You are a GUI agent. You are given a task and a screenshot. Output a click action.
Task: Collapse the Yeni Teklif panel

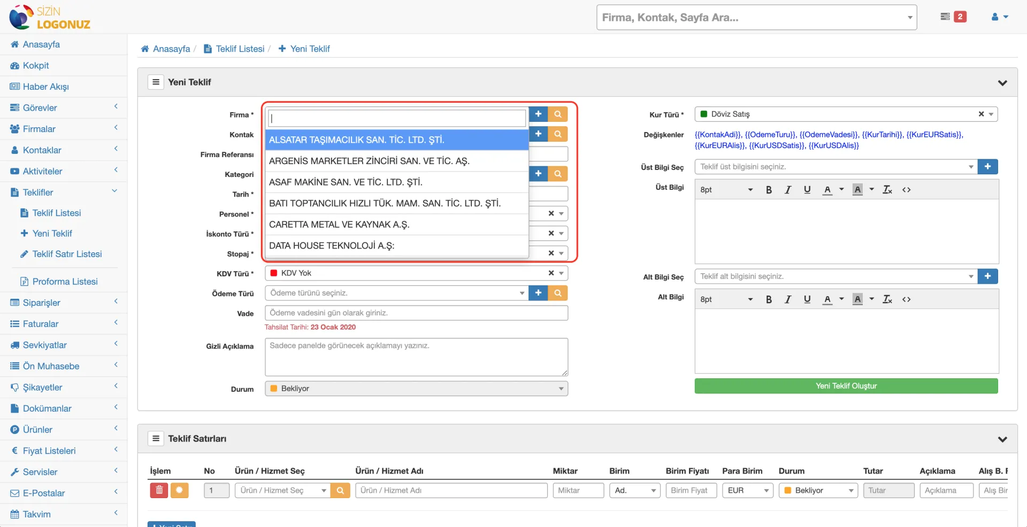pyautogui.click(x=1002, y=83)
